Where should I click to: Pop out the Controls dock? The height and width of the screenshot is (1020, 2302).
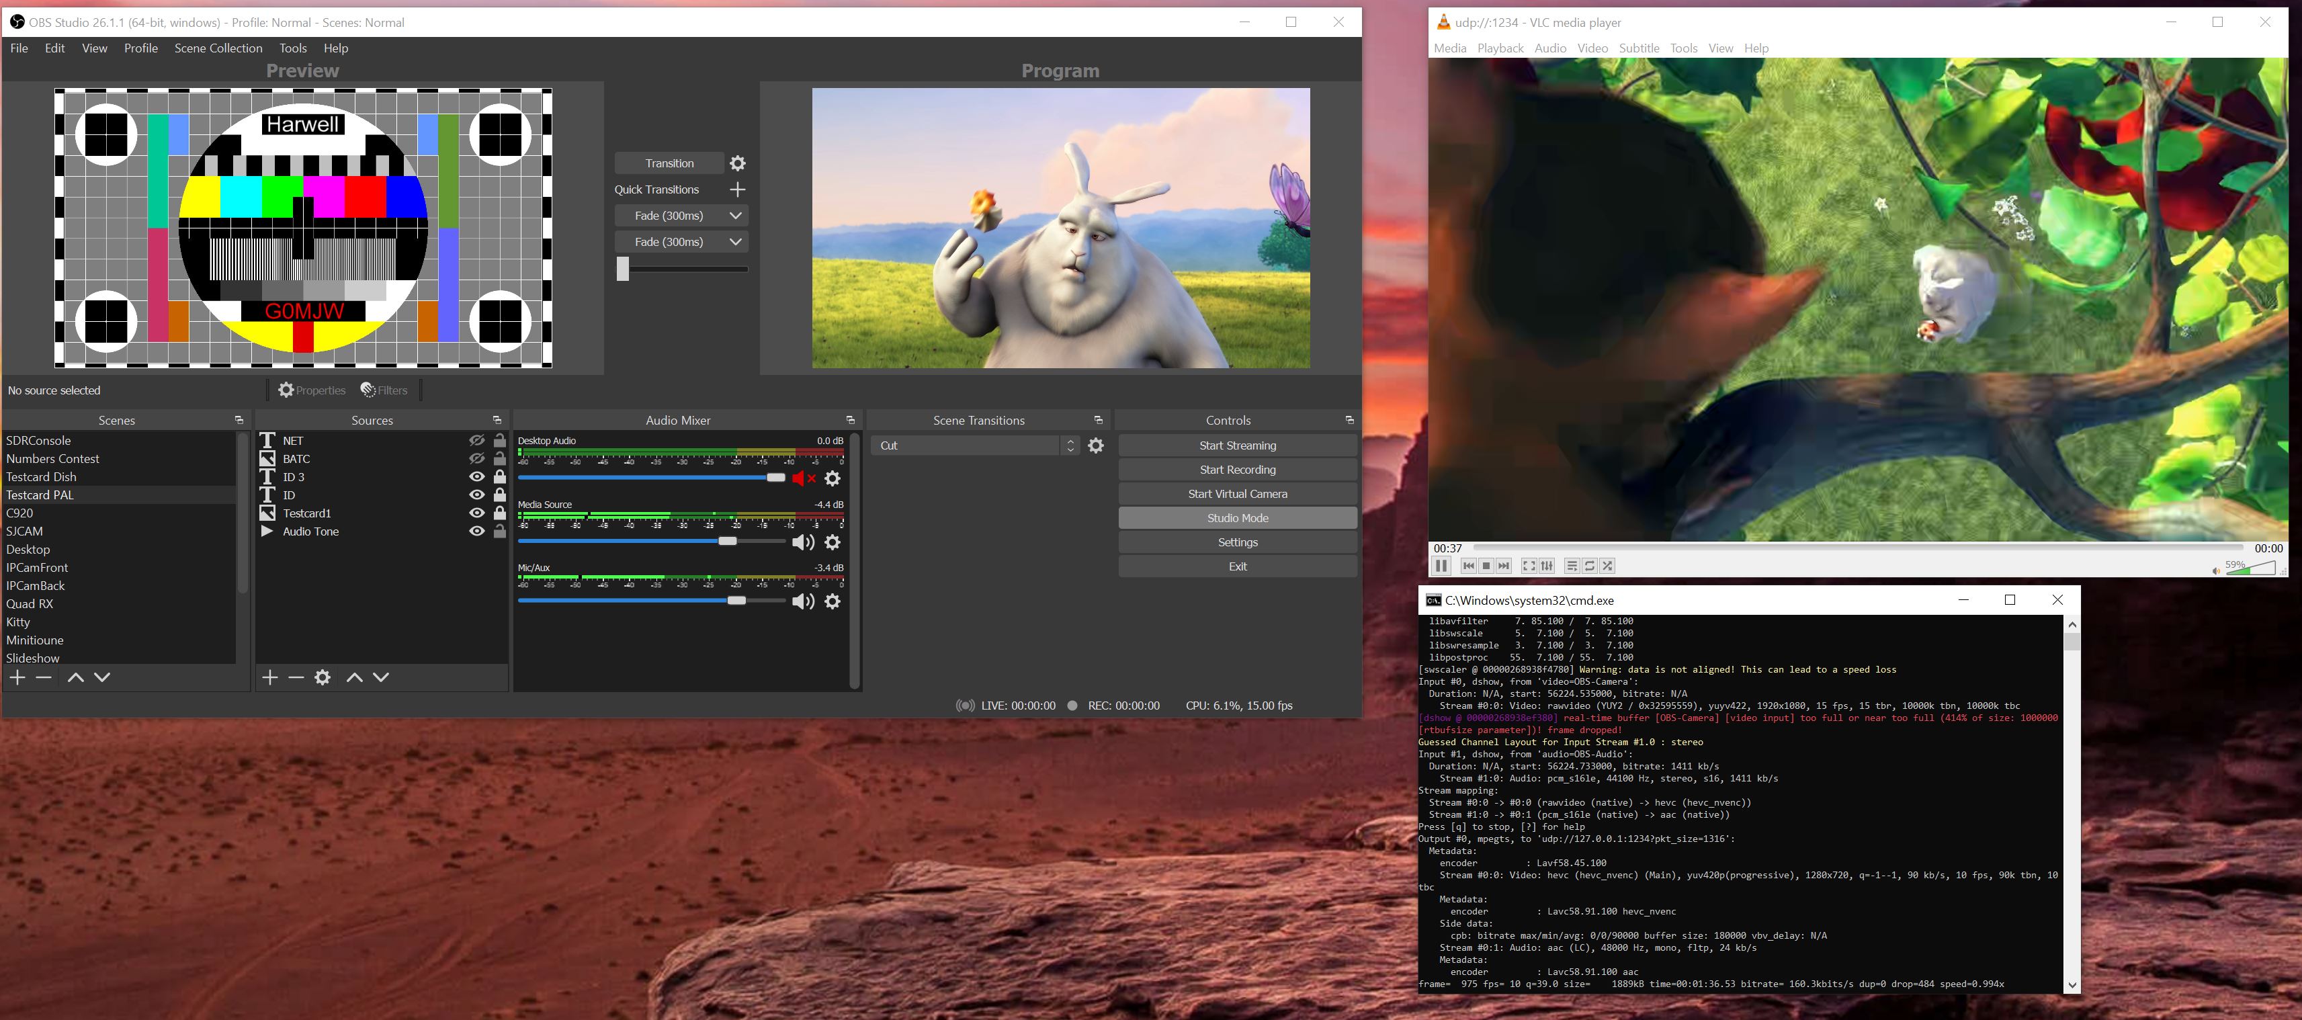point(1349,420)
